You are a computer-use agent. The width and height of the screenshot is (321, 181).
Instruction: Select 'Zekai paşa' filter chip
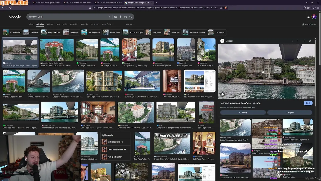tap(217, 32)
